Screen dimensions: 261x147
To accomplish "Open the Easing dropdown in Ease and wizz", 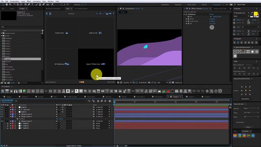I will pos(251,109).
